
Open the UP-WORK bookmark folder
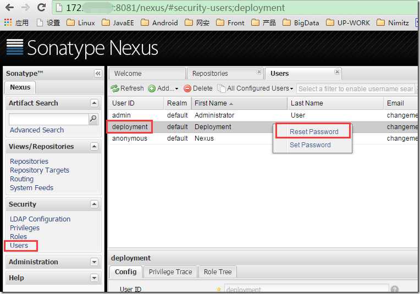[347, 23]
